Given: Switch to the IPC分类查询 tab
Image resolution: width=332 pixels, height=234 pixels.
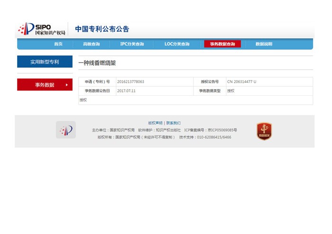Looking at the screenshot, I should coord(132,44).
